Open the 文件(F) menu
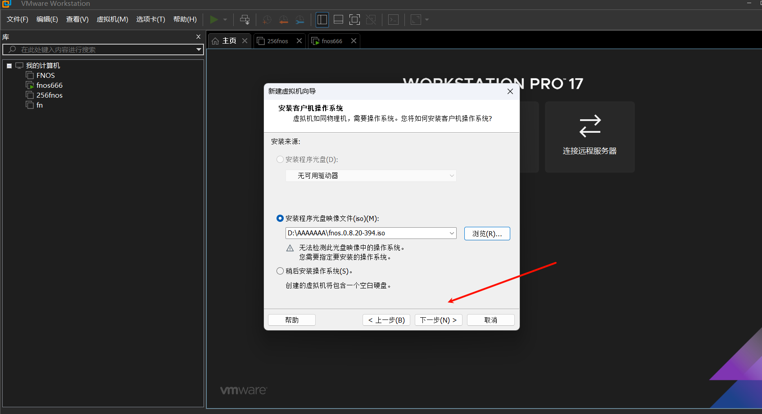 (x=18, y=19)
